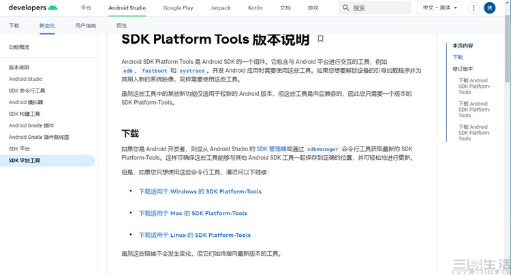Select the highlighted SDK 平台工具 entry
The width and height of the screenshot is (511, 275).
pos(47,161)
